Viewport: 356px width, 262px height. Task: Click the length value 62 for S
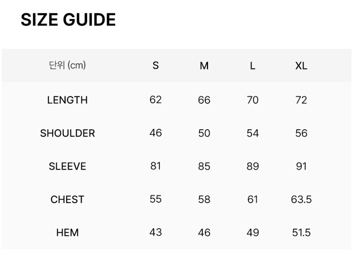coord(155,100)
